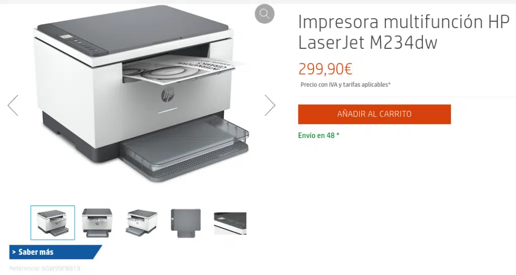
Task: Advance to next product image with right arrow
Action: coord(270,105)
